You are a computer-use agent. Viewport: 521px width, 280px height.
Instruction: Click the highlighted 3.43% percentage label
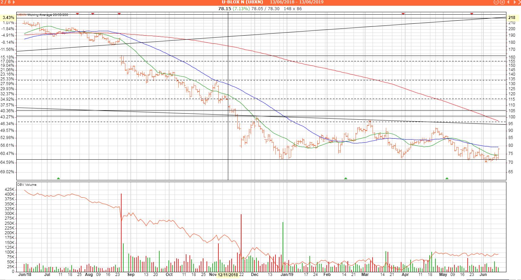coord(8,18)
